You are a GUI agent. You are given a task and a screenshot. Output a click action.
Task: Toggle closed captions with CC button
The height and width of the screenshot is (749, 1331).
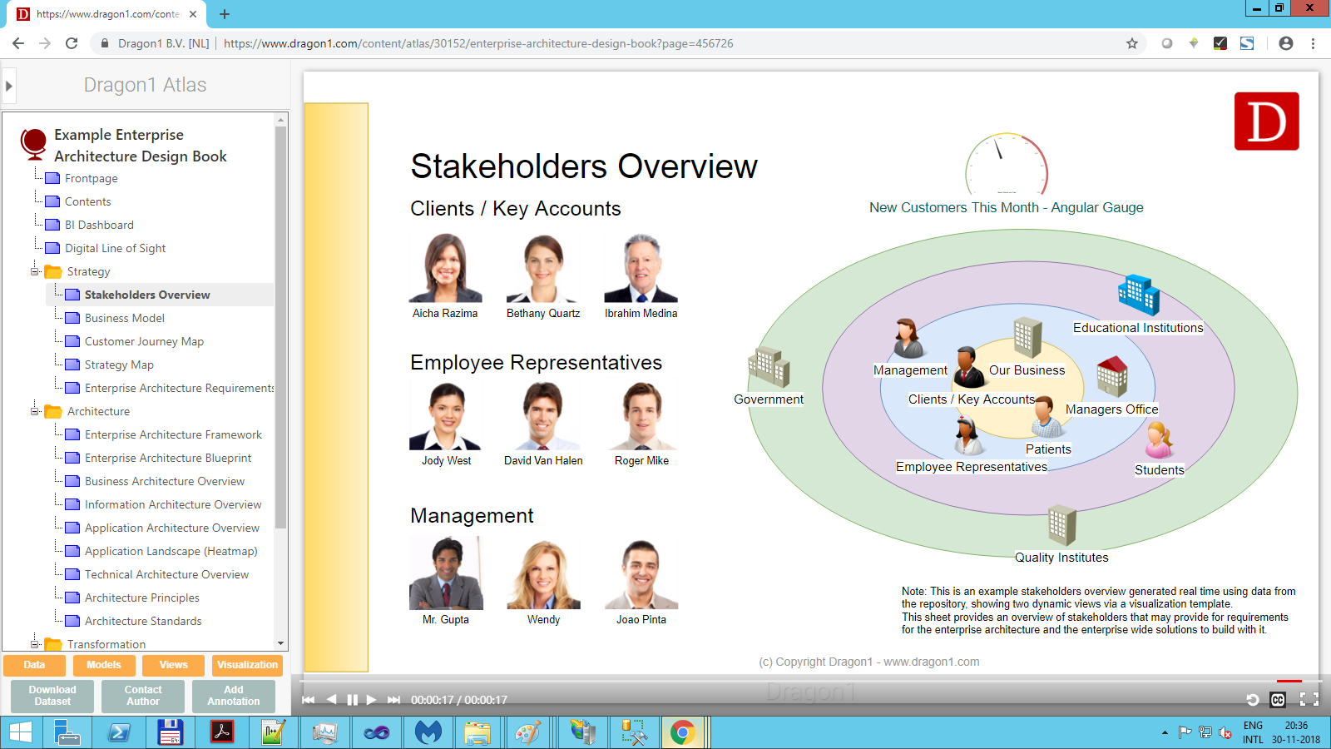(1278, 700)
